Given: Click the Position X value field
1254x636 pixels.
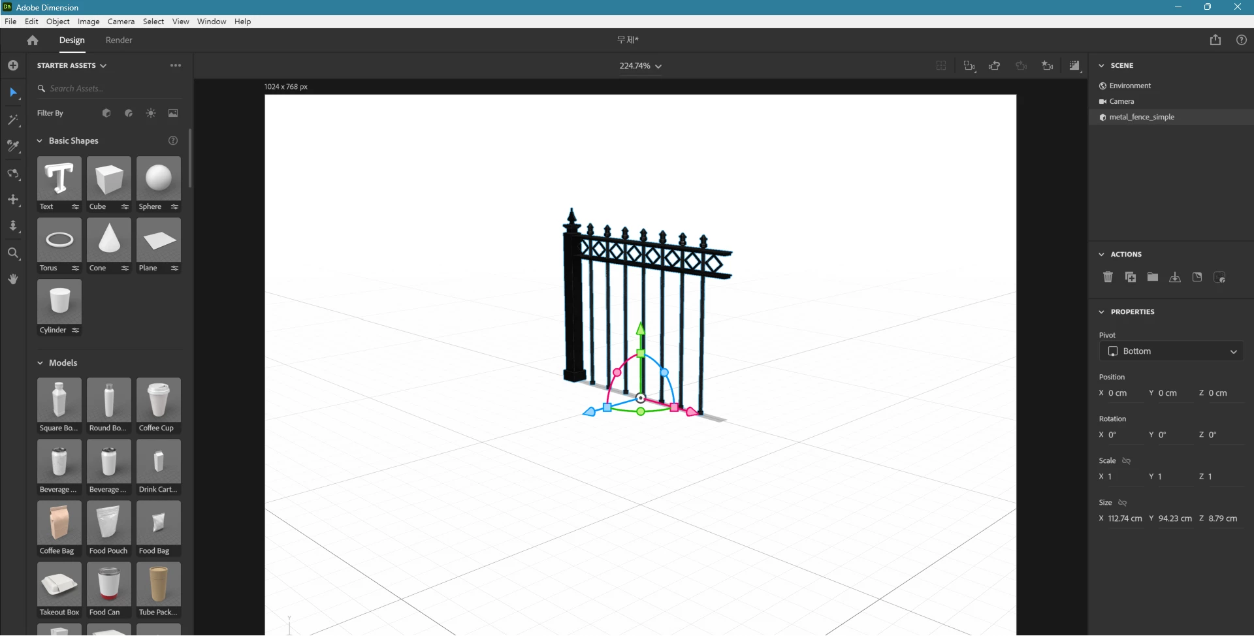Looking at the screenshot, I should click(x=1126, y=394).
